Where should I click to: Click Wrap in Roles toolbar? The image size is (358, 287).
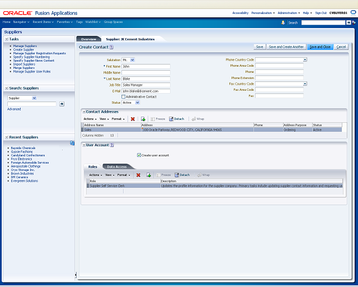click(x=204, y=175)
